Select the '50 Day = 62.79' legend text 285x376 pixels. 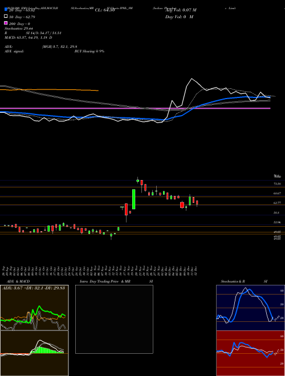[x=22, y=17]
